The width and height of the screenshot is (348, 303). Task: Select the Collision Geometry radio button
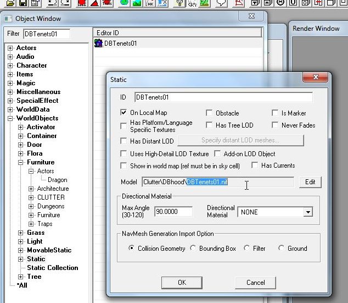131,248
